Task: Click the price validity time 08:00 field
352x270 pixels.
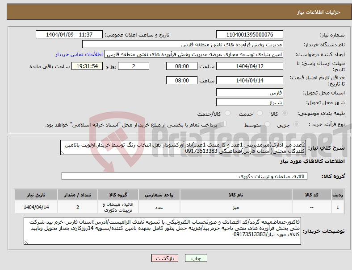Action: tap(182, 80)
